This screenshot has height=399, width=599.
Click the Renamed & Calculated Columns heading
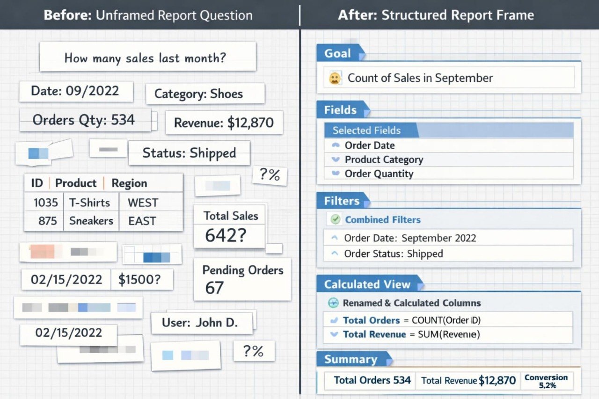click(411, 303)
